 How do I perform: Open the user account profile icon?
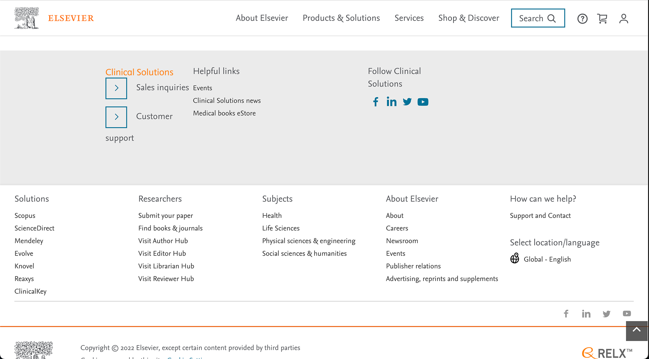[624, 19]
